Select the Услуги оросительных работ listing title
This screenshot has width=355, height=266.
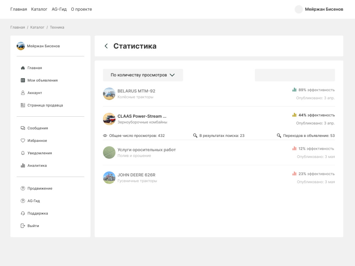[x=147, y=150]
